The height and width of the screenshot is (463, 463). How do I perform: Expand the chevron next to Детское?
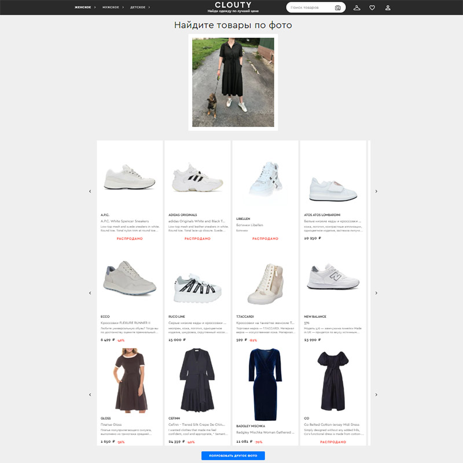click(x=149, y=7)
